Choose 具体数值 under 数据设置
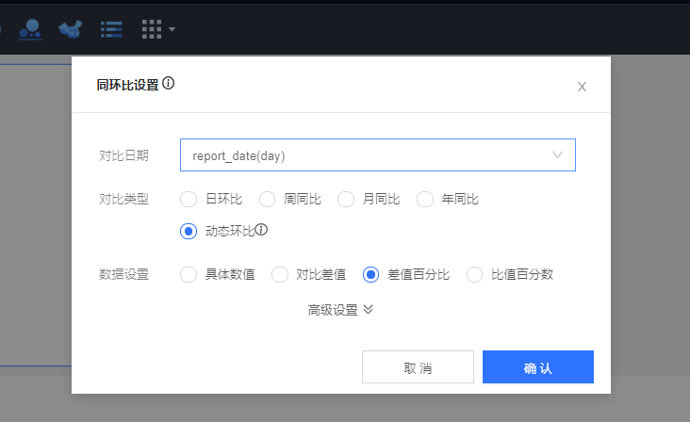 pos(189,275)
